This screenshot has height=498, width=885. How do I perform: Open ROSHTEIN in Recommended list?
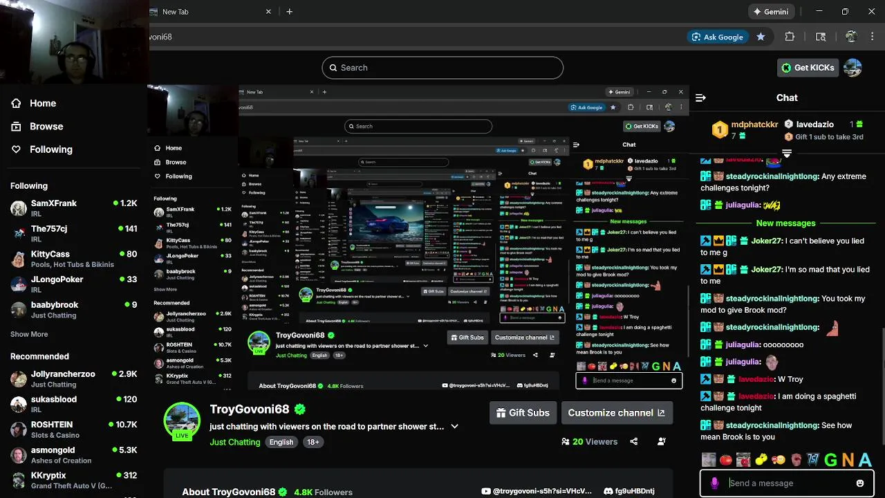tap(74, 430)
